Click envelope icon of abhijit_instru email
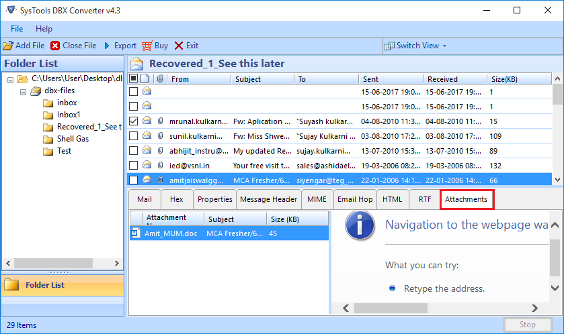 147,150
